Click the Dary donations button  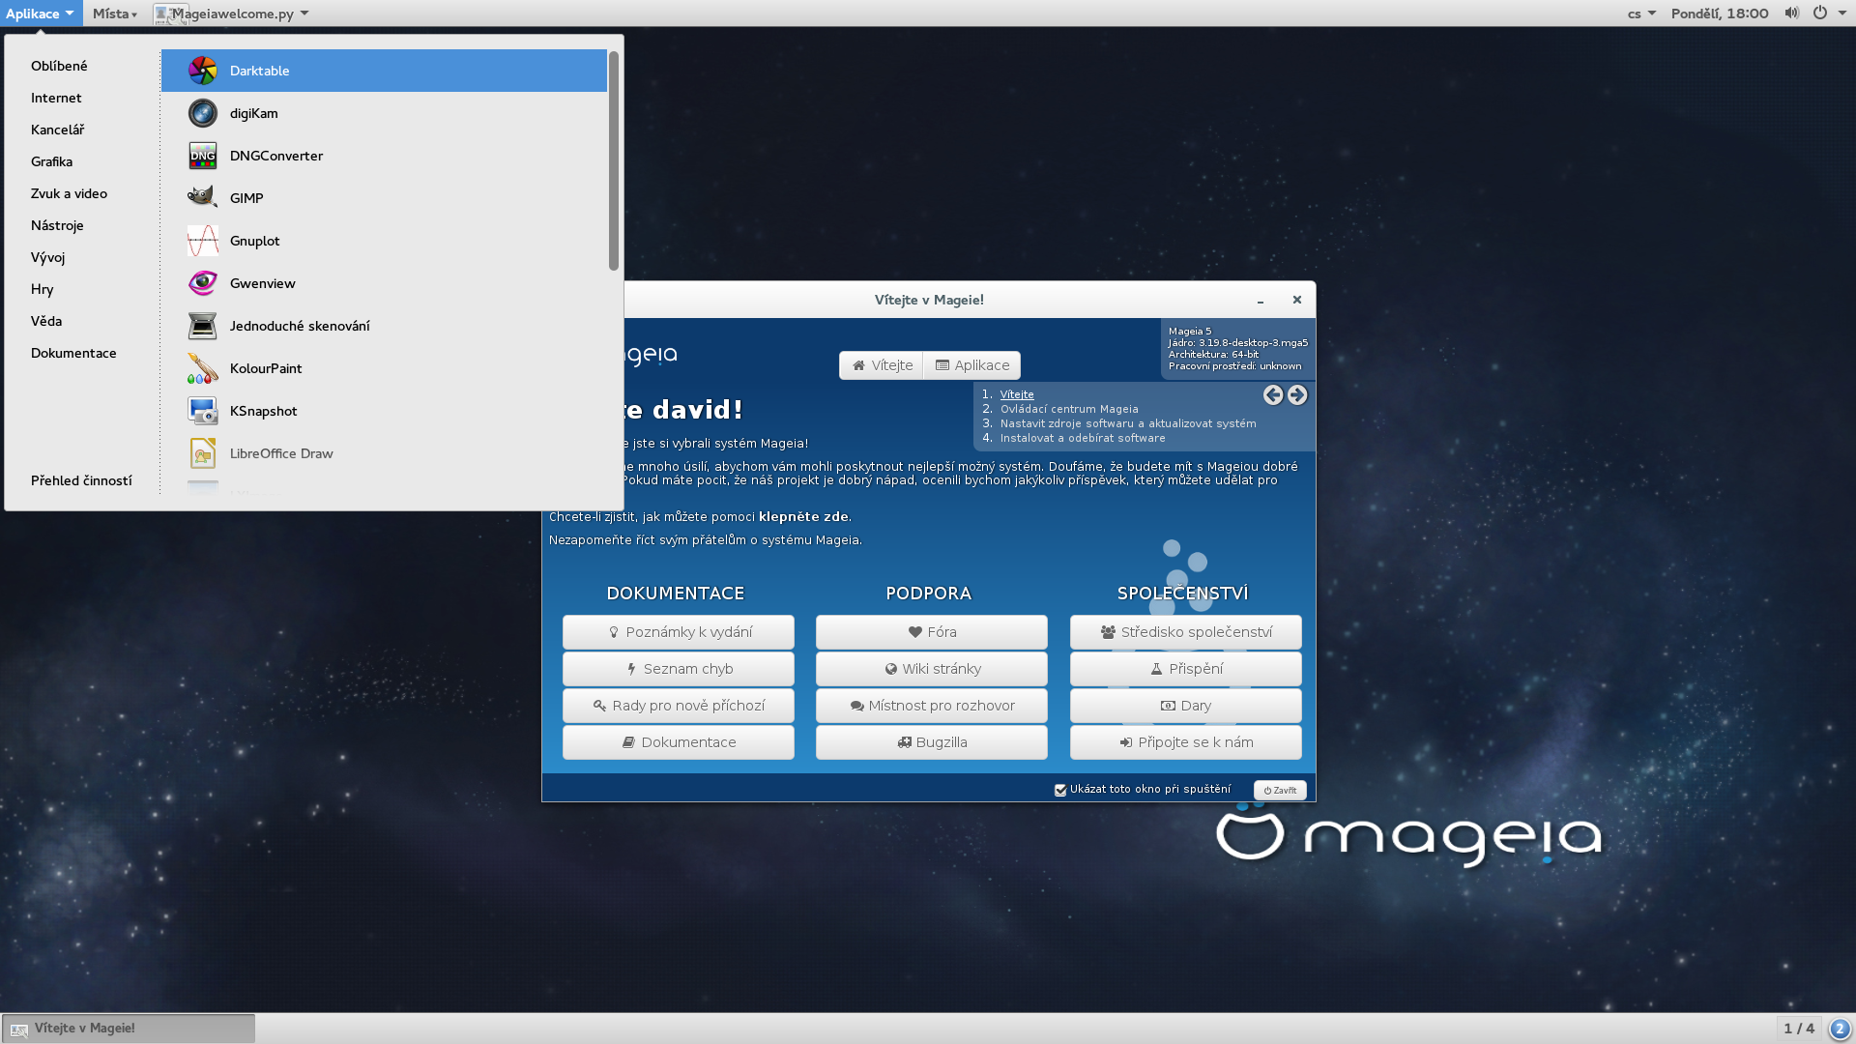1186,706
